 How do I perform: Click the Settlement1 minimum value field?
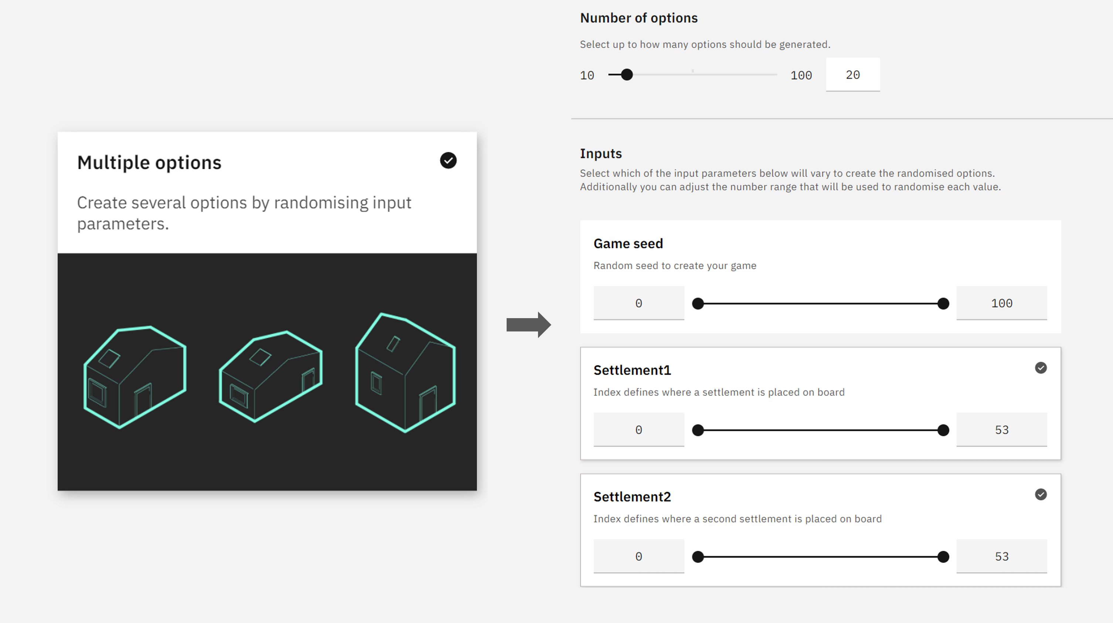pos(638,430)
